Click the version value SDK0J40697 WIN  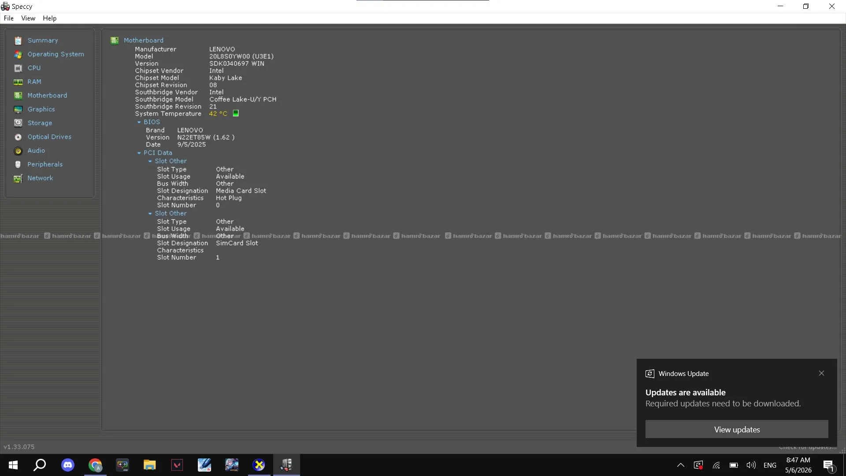point(237,63)
